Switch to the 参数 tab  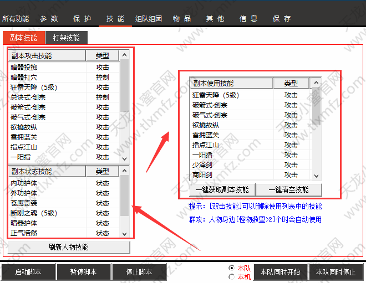click(49, 19)
